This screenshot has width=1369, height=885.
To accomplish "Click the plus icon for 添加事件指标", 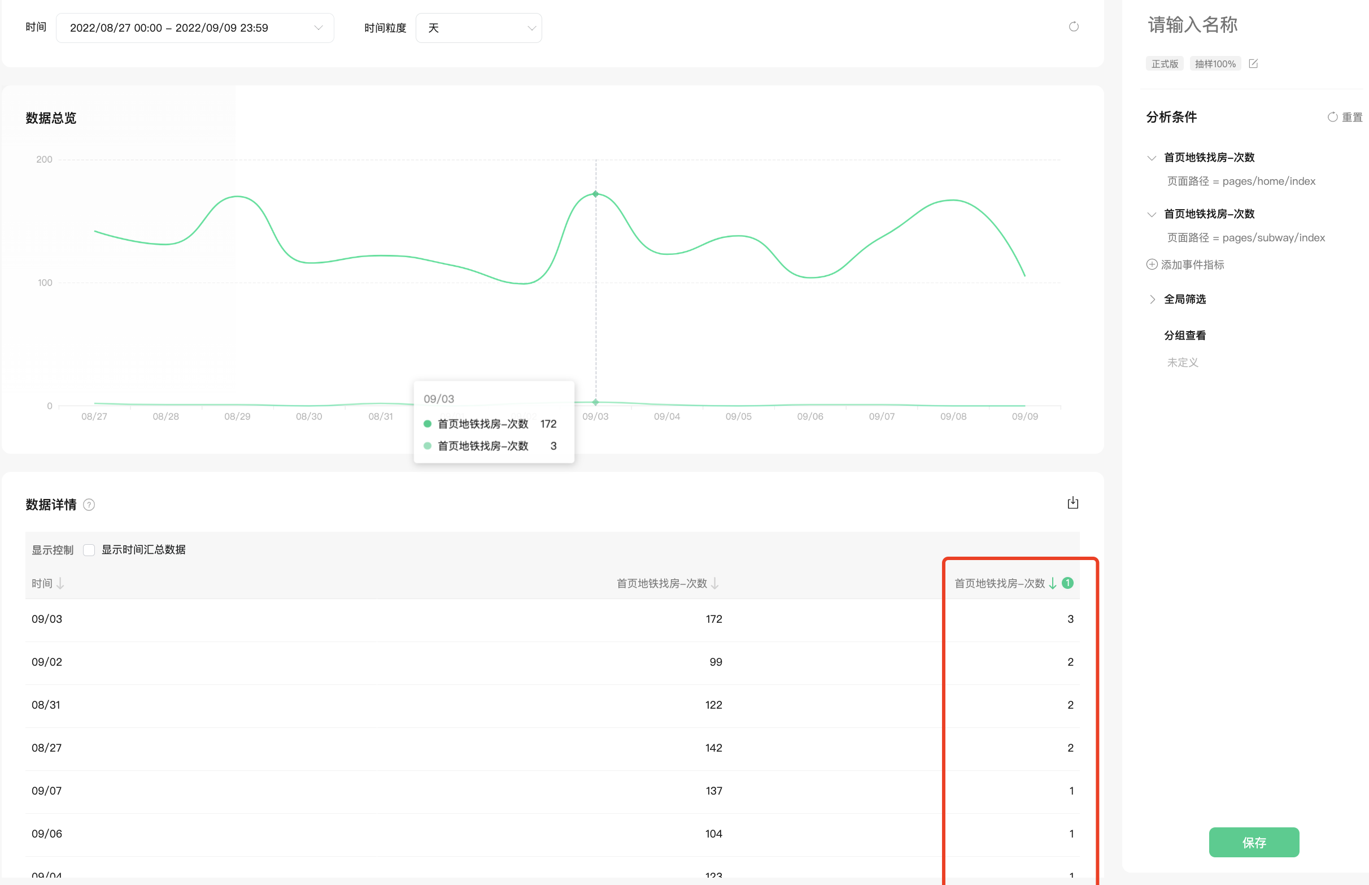I will pyautogui.click(x=1152, y=264).
